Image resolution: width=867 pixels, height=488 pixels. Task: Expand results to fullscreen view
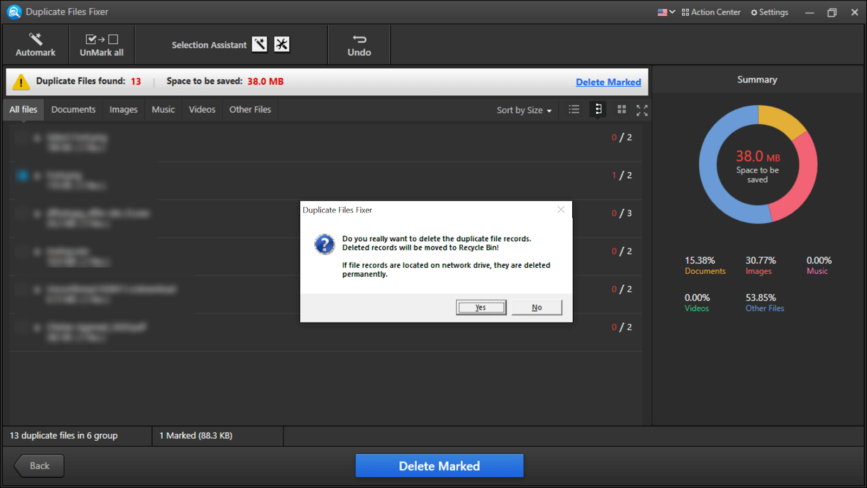[642, 110]
